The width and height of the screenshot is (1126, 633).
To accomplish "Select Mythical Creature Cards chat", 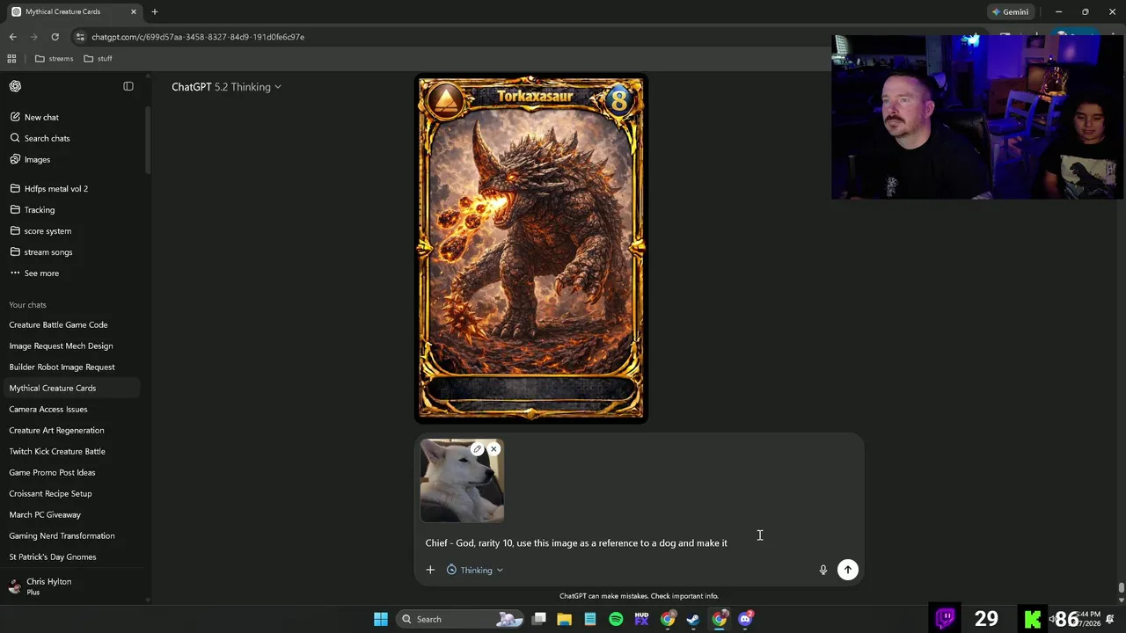I will [53, 388].
